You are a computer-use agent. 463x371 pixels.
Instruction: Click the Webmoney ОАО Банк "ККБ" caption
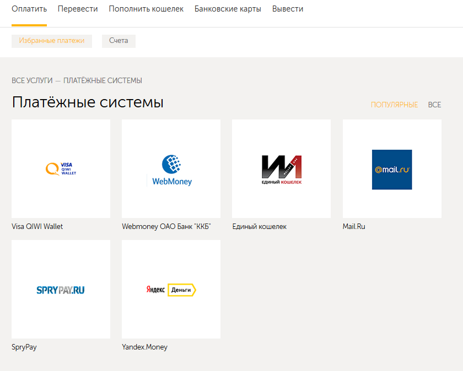point(166,226)
